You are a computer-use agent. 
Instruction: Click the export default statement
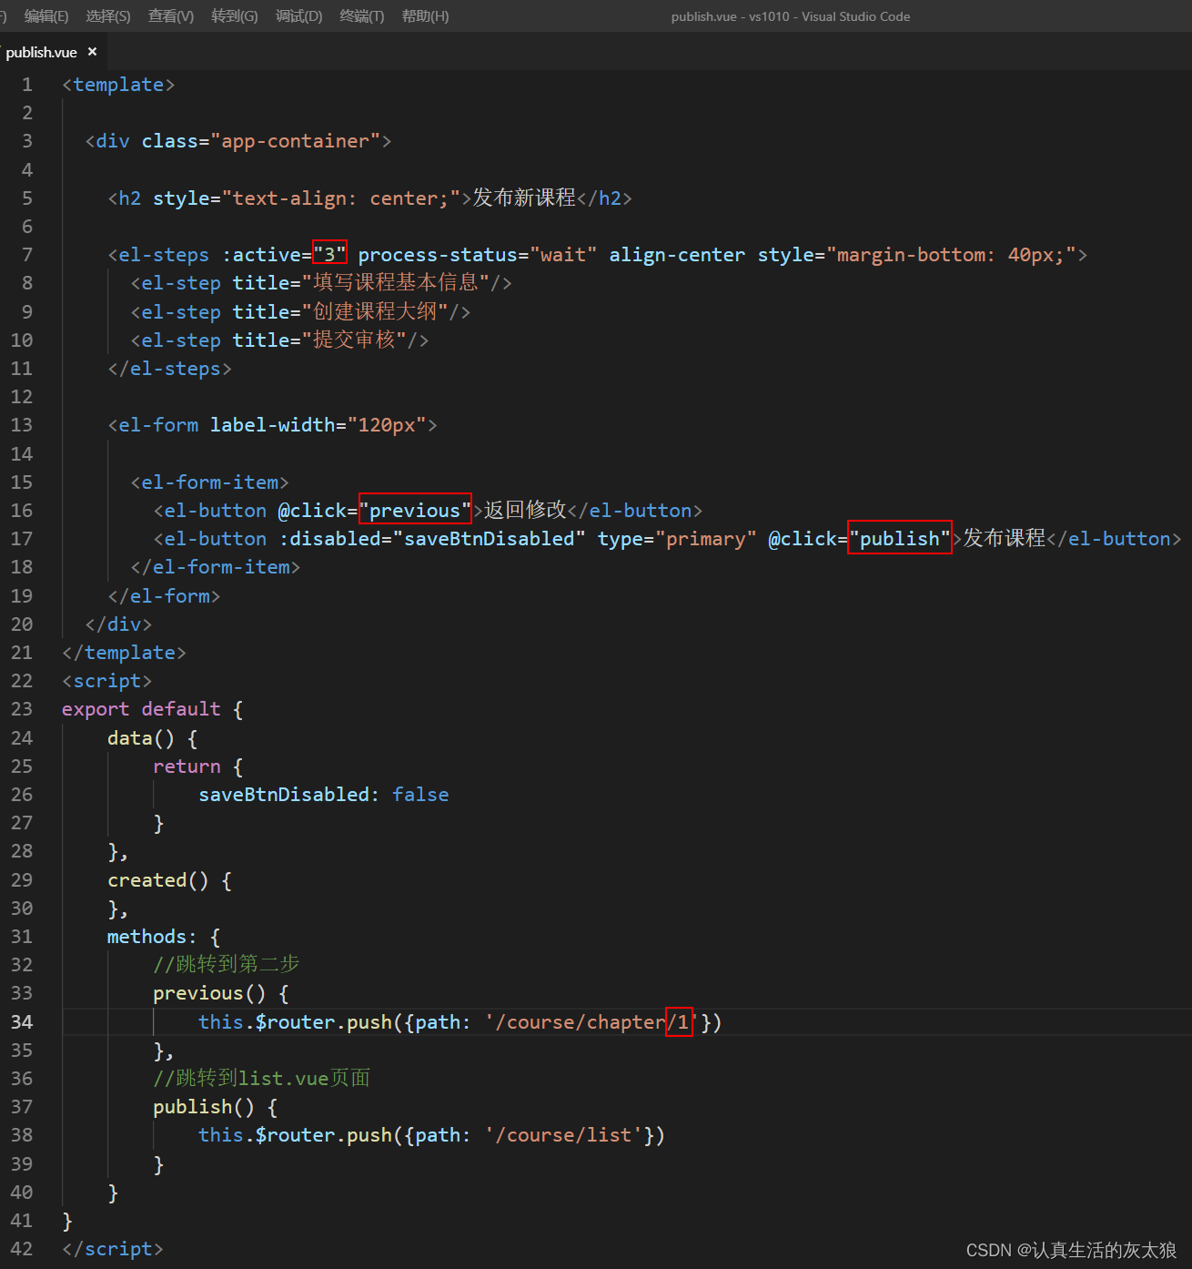(x=141, y=709)
